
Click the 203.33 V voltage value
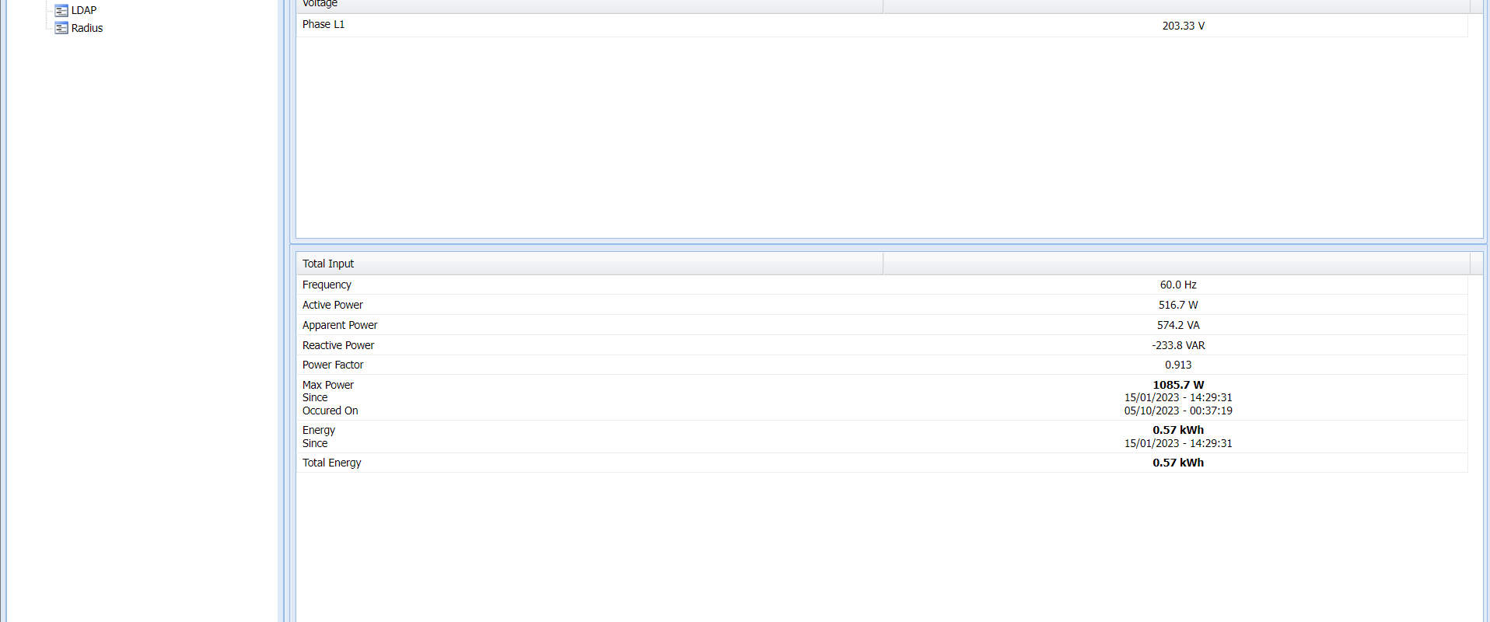[x=1183, y=26]
